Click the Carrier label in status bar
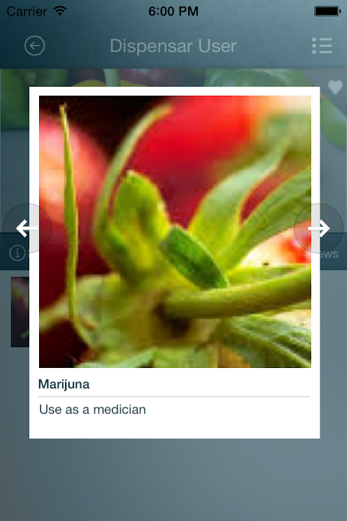This screenshot has height=521, width=347. (27, 11)
